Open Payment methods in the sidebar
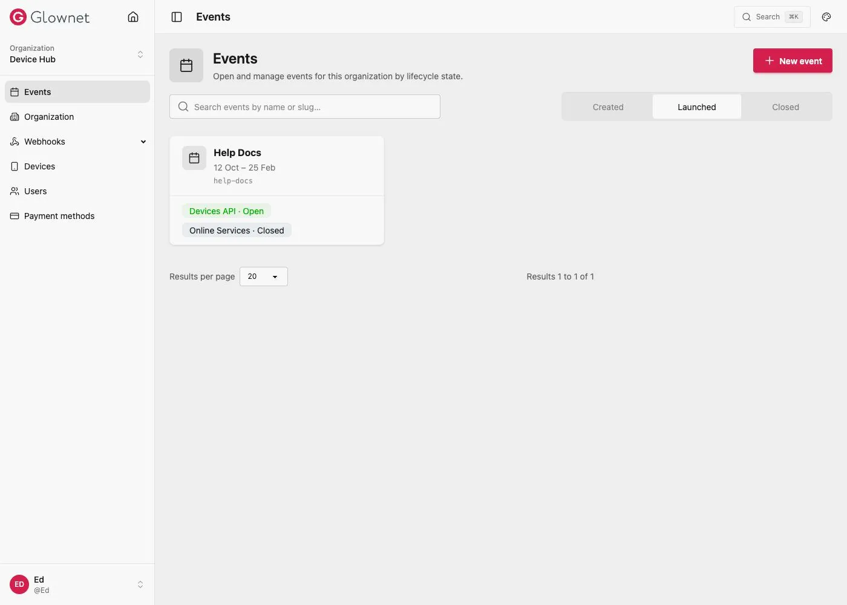847x605 pixels. [77, 216]
